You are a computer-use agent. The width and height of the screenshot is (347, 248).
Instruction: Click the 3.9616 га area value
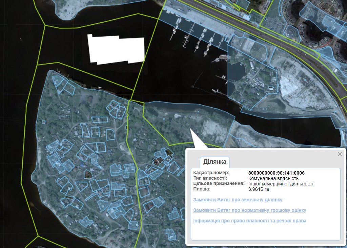pos(259,189)
